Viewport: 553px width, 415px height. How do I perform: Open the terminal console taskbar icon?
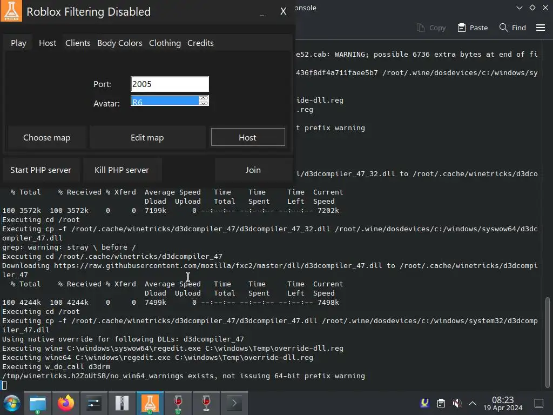(x=234, y=403)
